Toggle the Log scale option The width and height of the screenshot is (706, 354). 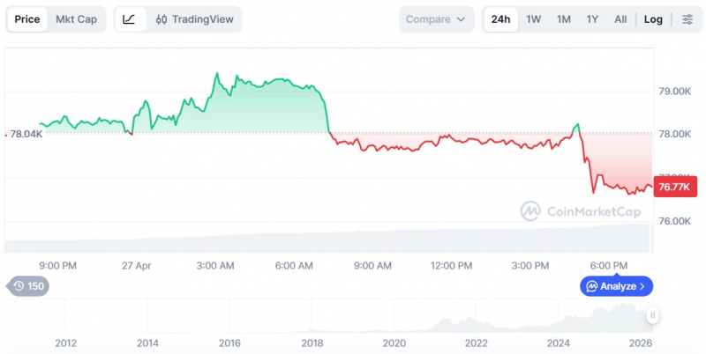pos(653,19)
